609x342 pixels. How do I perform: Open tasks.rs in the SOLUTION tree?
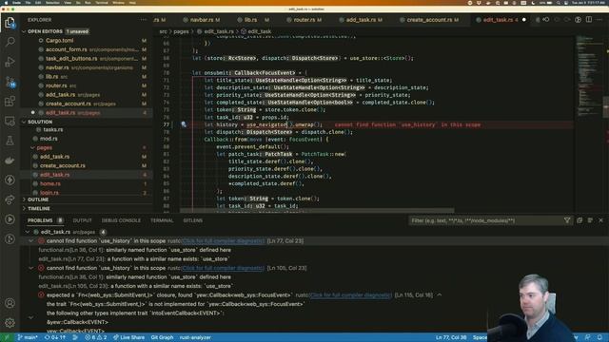(53, 129)
